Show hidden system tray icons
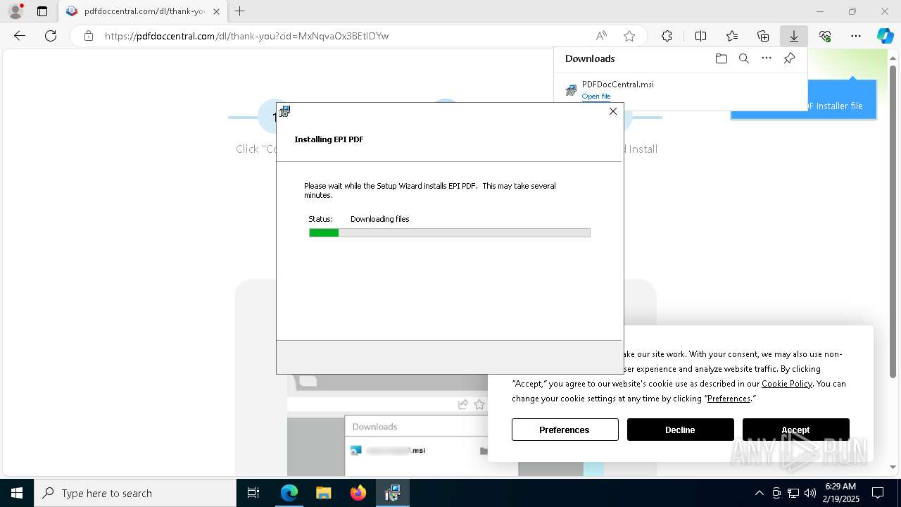This screenshot has width=901, height=507. (x=759, y=493)
